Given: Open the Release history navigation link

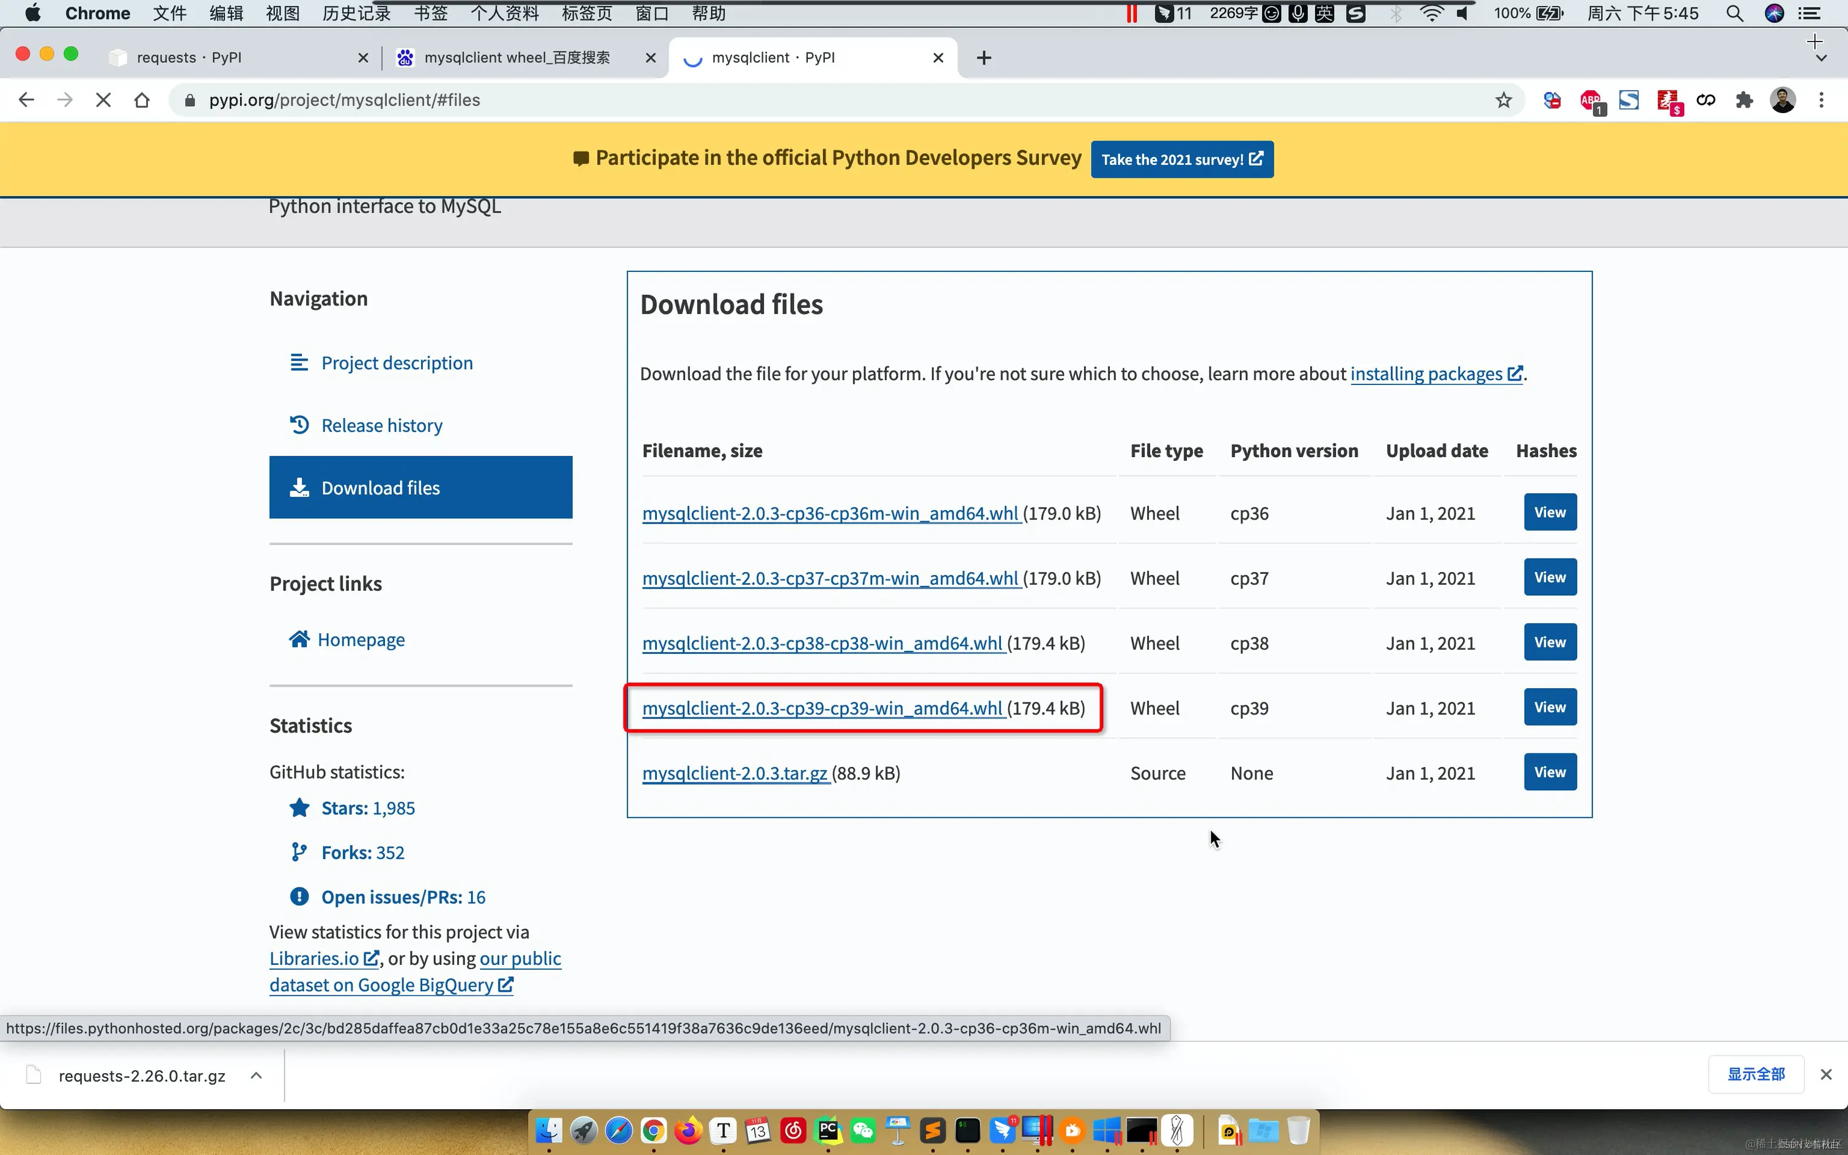Looking at the screenshot, I should click(382, 425).
